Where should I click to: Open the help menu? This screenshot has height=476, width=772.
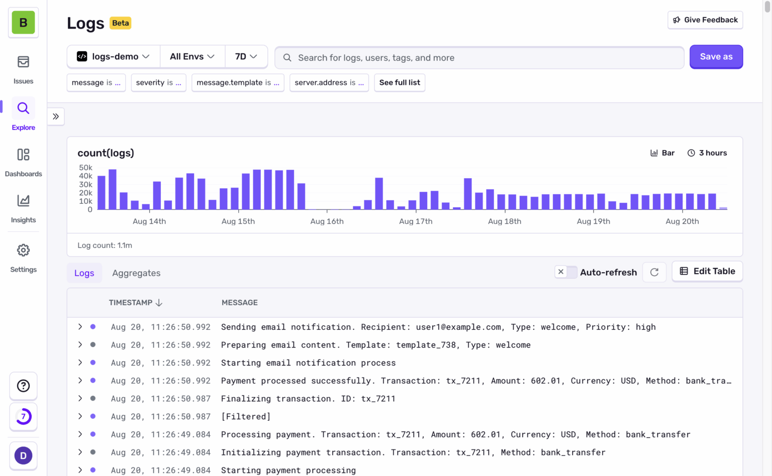pyautogui.click(x=23, y=386)
